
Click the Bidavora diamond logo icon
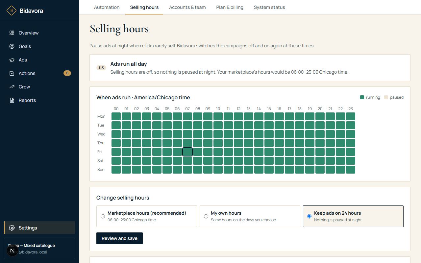coord(12,11)
